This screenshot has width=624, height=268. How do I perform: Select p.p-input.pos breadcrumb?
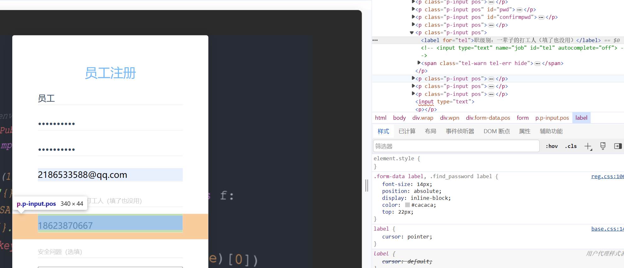pyautogui.click(x=552, y=118)
